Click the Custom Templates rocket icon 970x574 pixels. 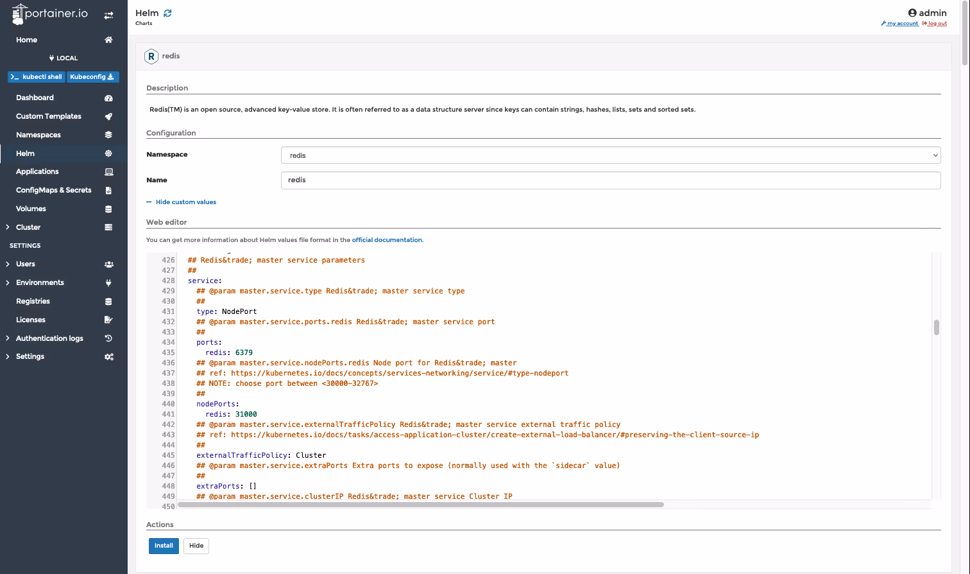pyautogui.click(x=108, y=117)
